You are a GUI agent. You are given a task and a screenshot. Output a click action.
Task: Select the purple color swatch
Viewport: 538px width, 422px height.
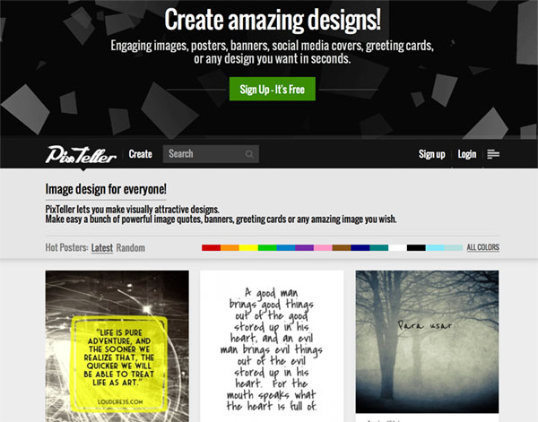(x=304, y=247)
